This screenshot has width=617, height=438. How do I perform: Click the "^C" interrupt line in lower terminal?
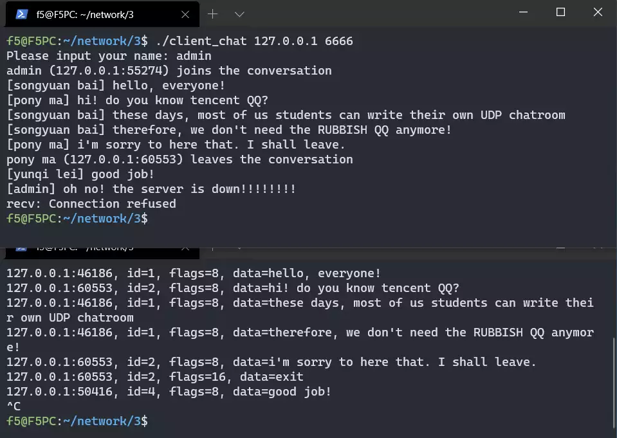[14, 406]
